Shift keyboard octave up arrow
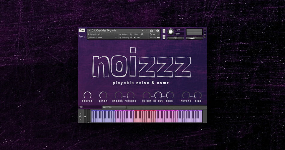 (80, 113)
